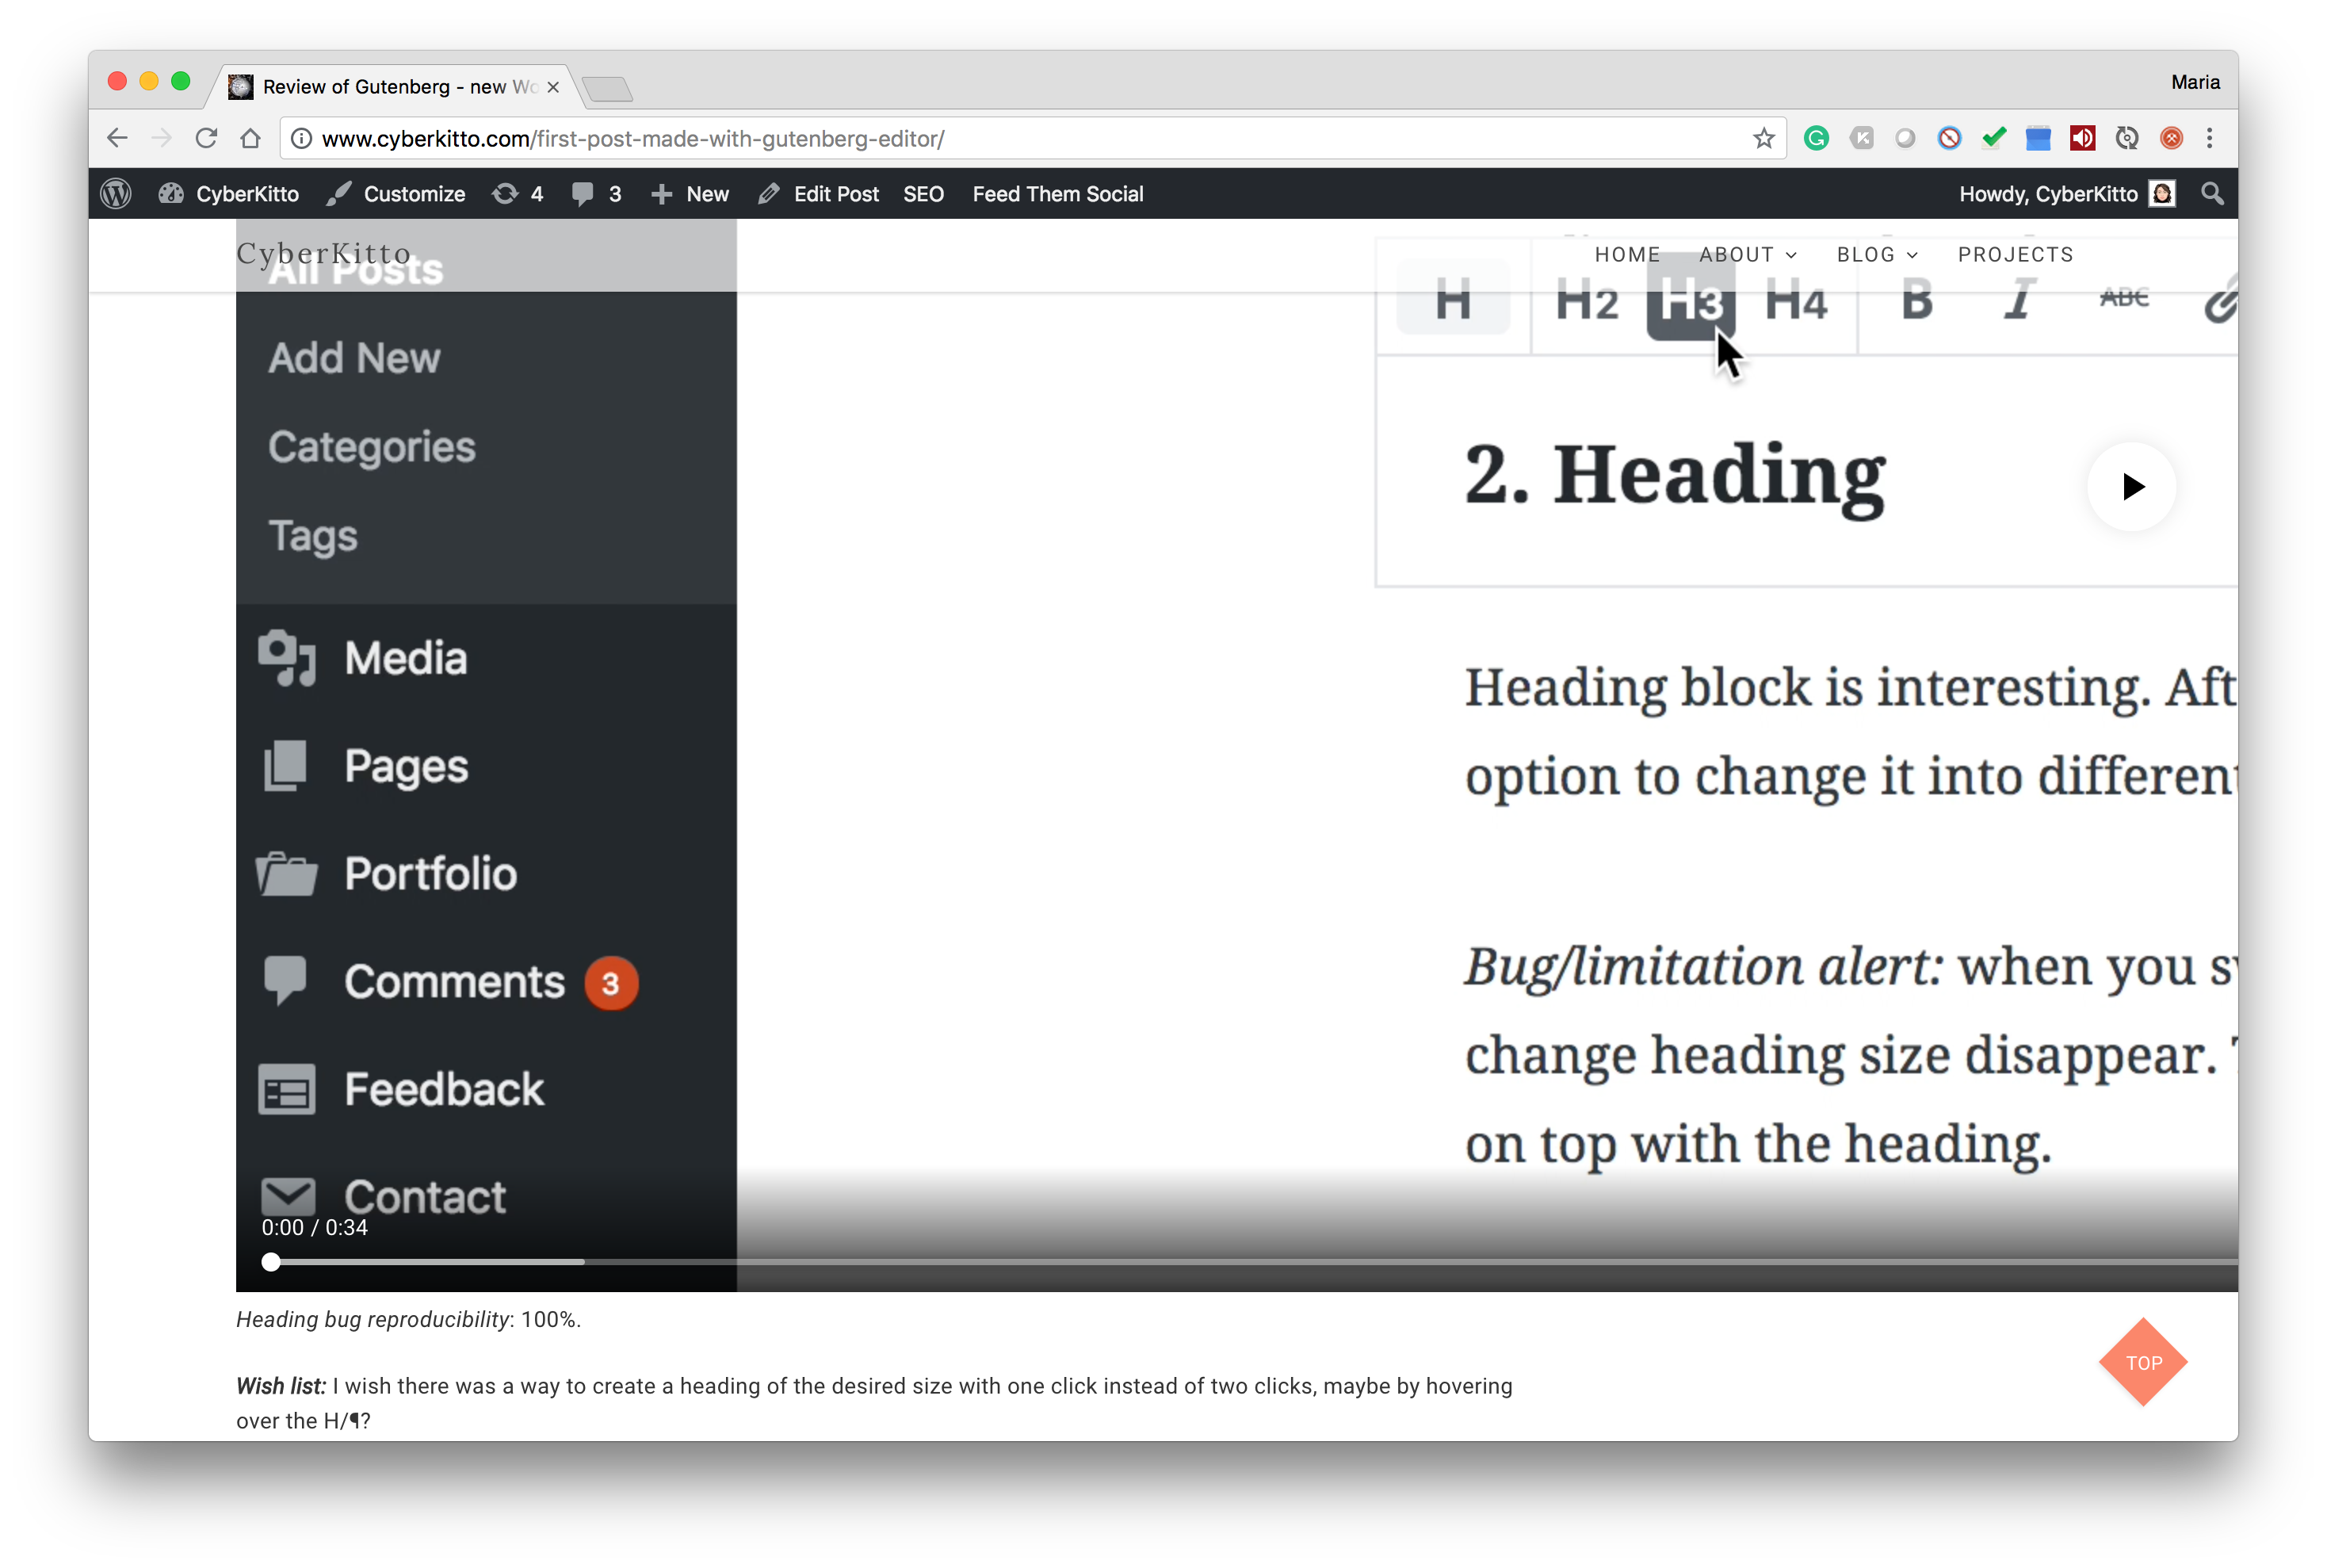The height and width of the screenshot is (1568, 2327).
Task: Expand the ABOUT navigation dropdown
Action: pos(1748,254)
